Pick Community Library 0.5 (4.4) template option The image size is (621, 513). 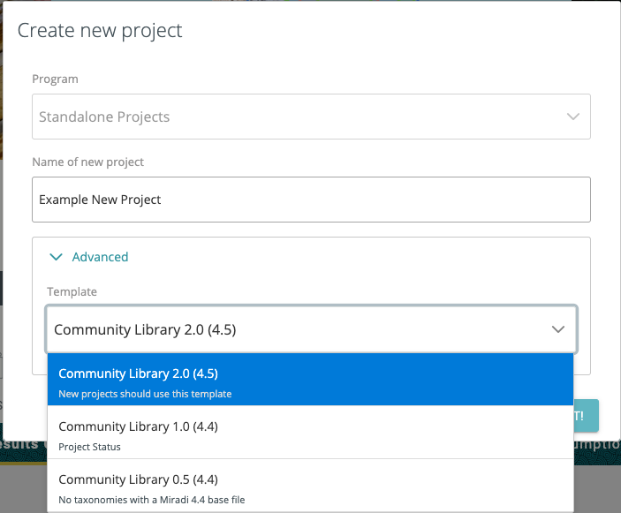point(138,479)
